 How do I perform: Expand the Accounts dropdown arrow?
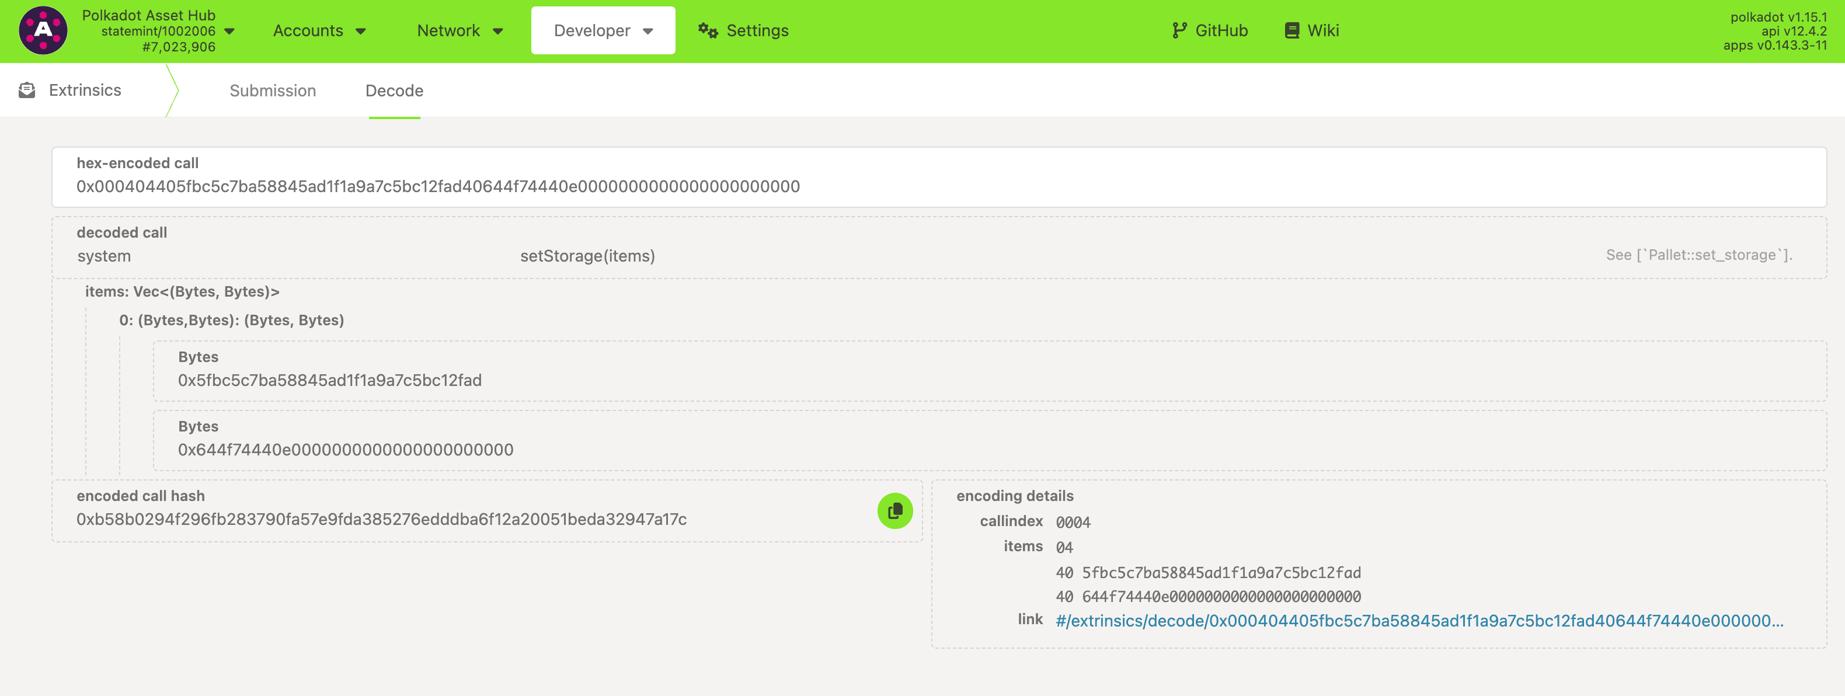[361, 32]
